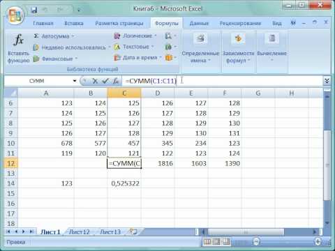
Task: Click cell with value 1816
Action: pyautogui.click(x=158, y=163)
